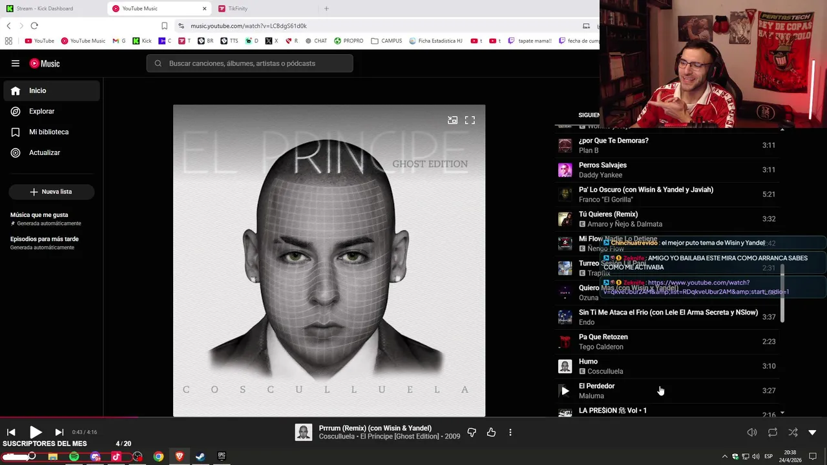Resume playback with play button
Viewport: 827px width, 465px height.
[x=36, y=432]
